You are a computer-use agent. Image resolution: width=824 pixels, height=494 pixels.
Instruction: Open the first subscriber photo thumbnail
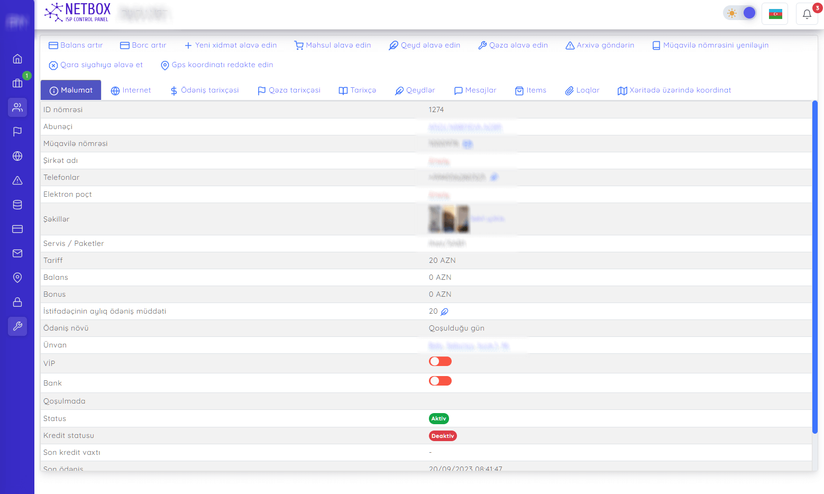[435, 219]
